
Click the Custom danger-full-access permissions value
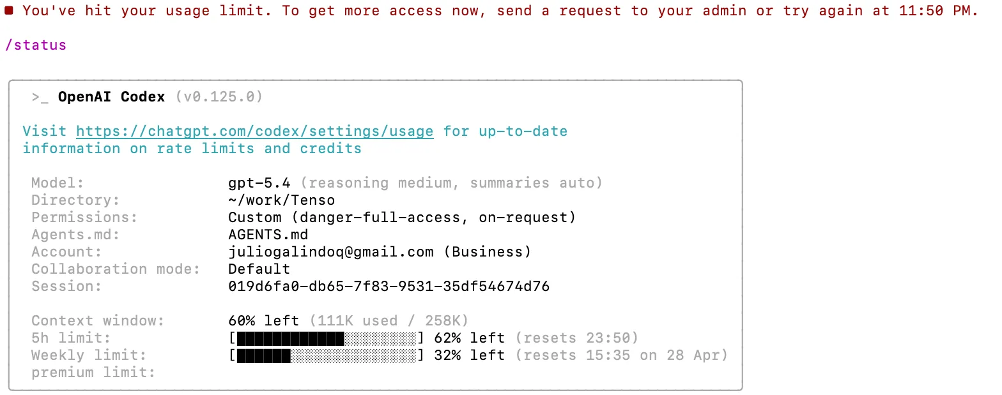(x=402, y=218)
